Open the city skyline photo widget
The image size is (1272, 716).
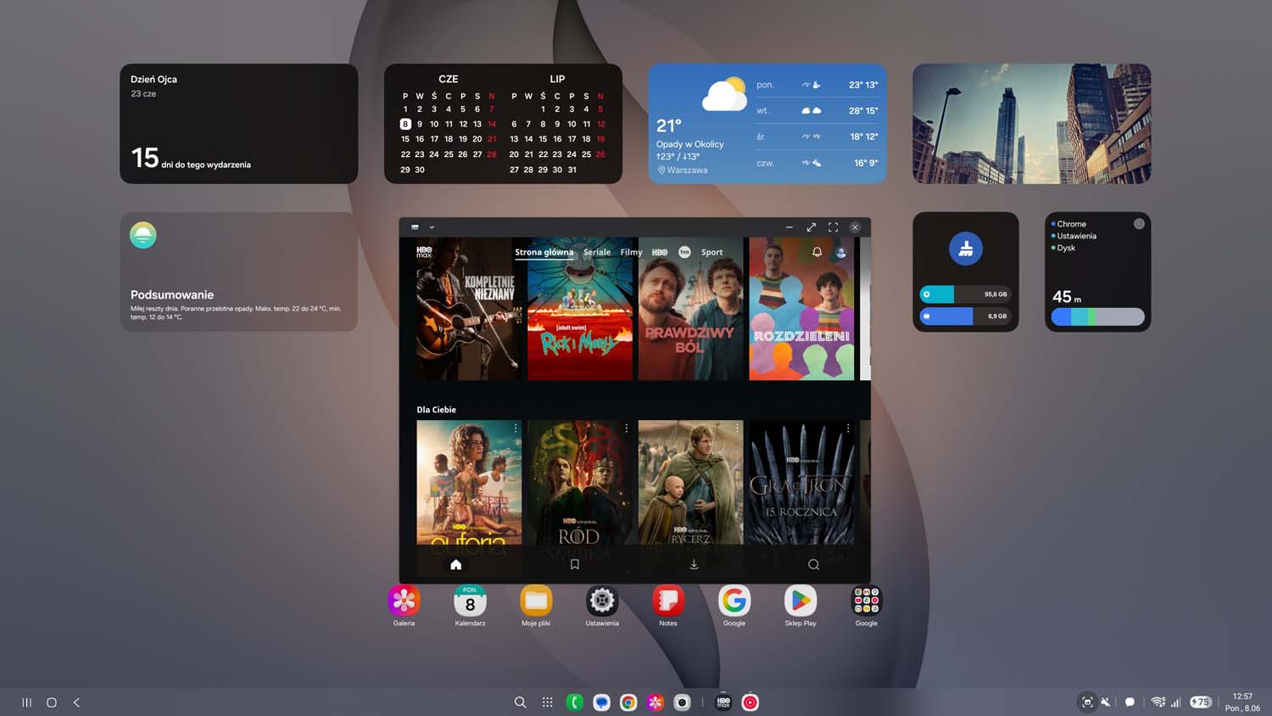coord(1032,124)
